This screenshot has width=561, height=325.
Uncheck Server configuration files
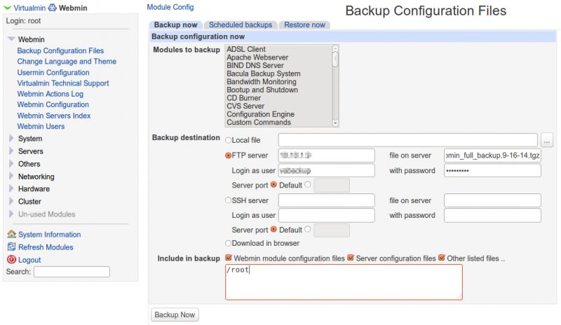(x=351, y=258)
